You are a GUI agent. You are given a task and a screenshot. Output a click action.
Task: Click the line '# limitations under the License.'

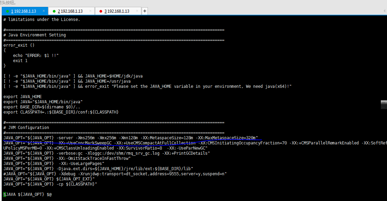tap(42, 20)
